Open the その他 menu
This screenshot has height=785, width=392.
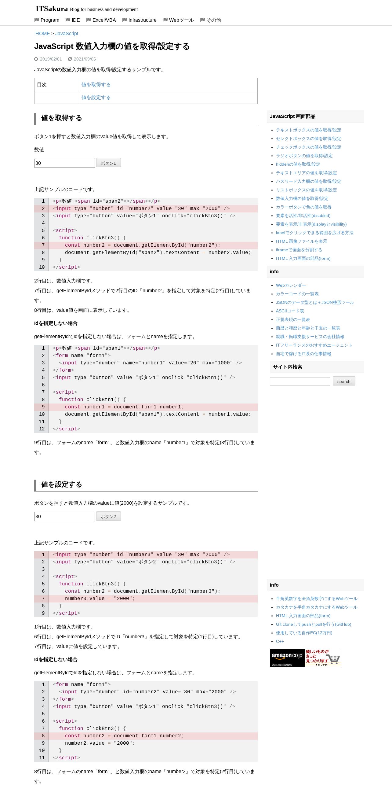pos(214,20)
